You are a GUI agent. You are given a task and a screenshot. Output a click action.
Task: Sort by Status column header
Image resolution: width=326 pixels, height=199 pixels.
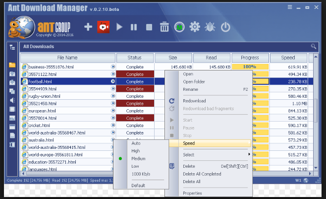tap(135, 58)
